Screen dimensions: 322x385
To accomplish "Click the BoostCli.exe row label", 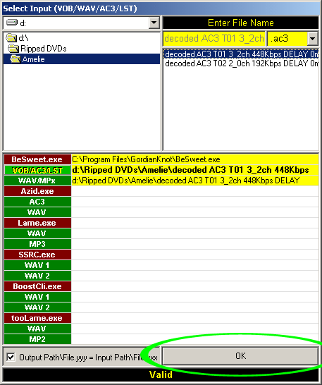I will pyautogui.click(x=37, y=286).
